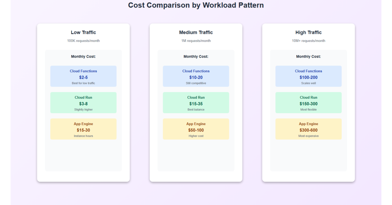Select the App Engine $15-30 box

click(x=83, y=129)
